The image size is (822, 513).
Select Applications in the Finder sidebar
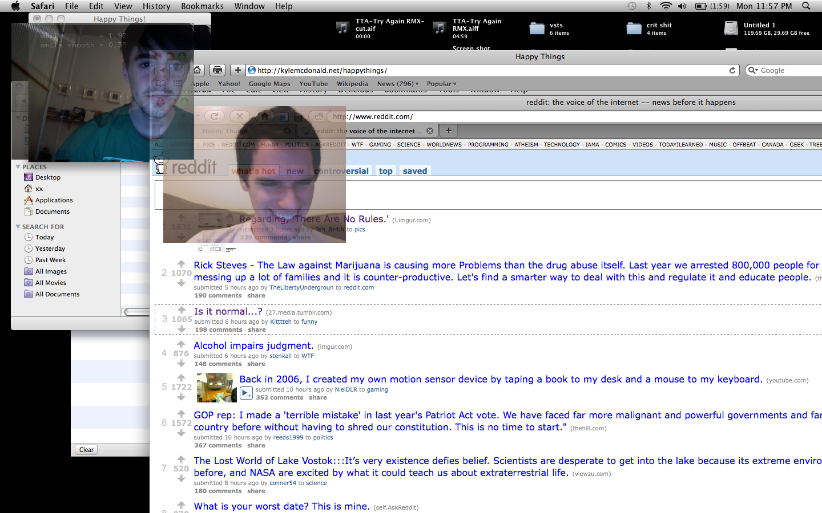[x=54, y=200]
